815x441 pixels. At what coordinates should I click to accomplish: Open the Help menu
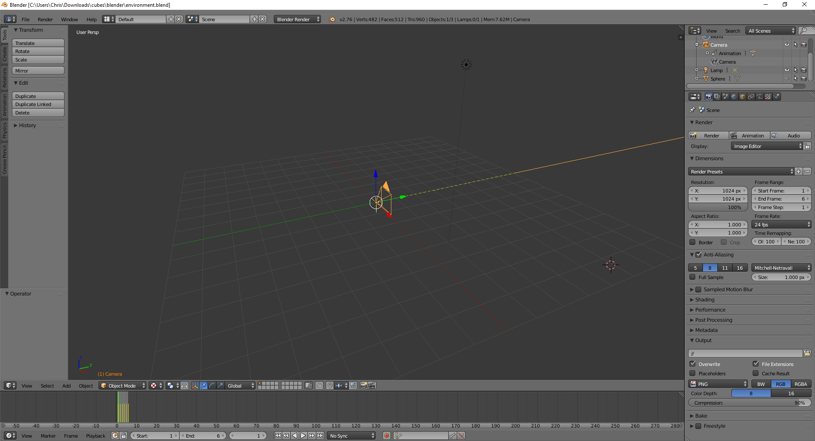pos(91,19)
